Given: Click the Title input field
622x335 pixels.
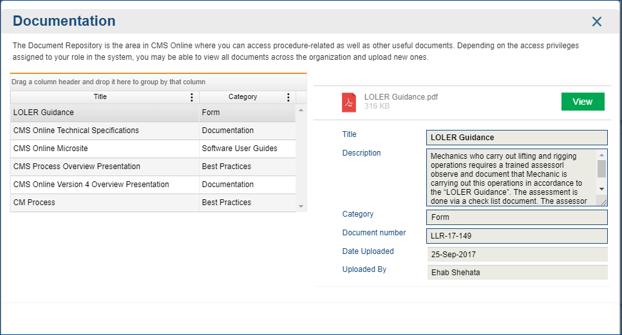Looking at the screenshot, I should point(517,138).
